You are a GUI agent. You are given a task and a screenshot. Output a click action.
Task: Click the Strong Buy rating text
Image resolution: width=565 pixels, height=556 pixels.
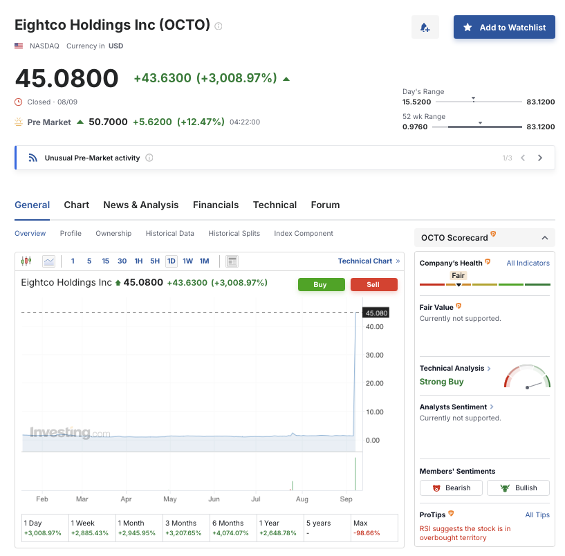[441, 382]
